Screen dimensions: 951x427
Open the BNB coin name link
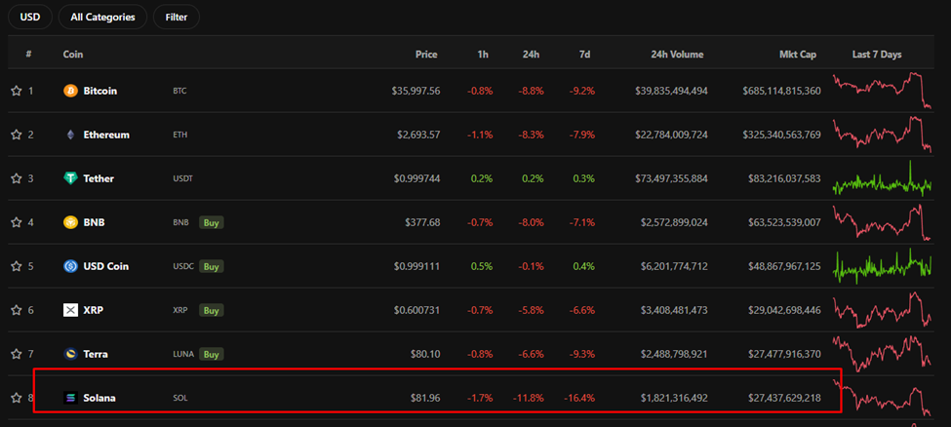click(x=94, y=222)
